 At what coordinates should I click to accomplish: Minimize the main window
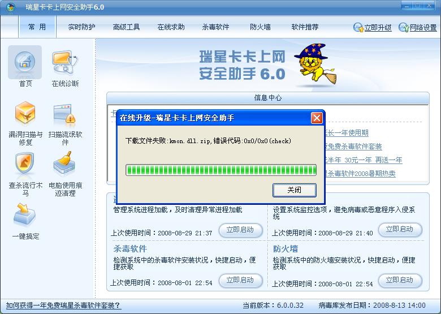[x=407, y=6]
